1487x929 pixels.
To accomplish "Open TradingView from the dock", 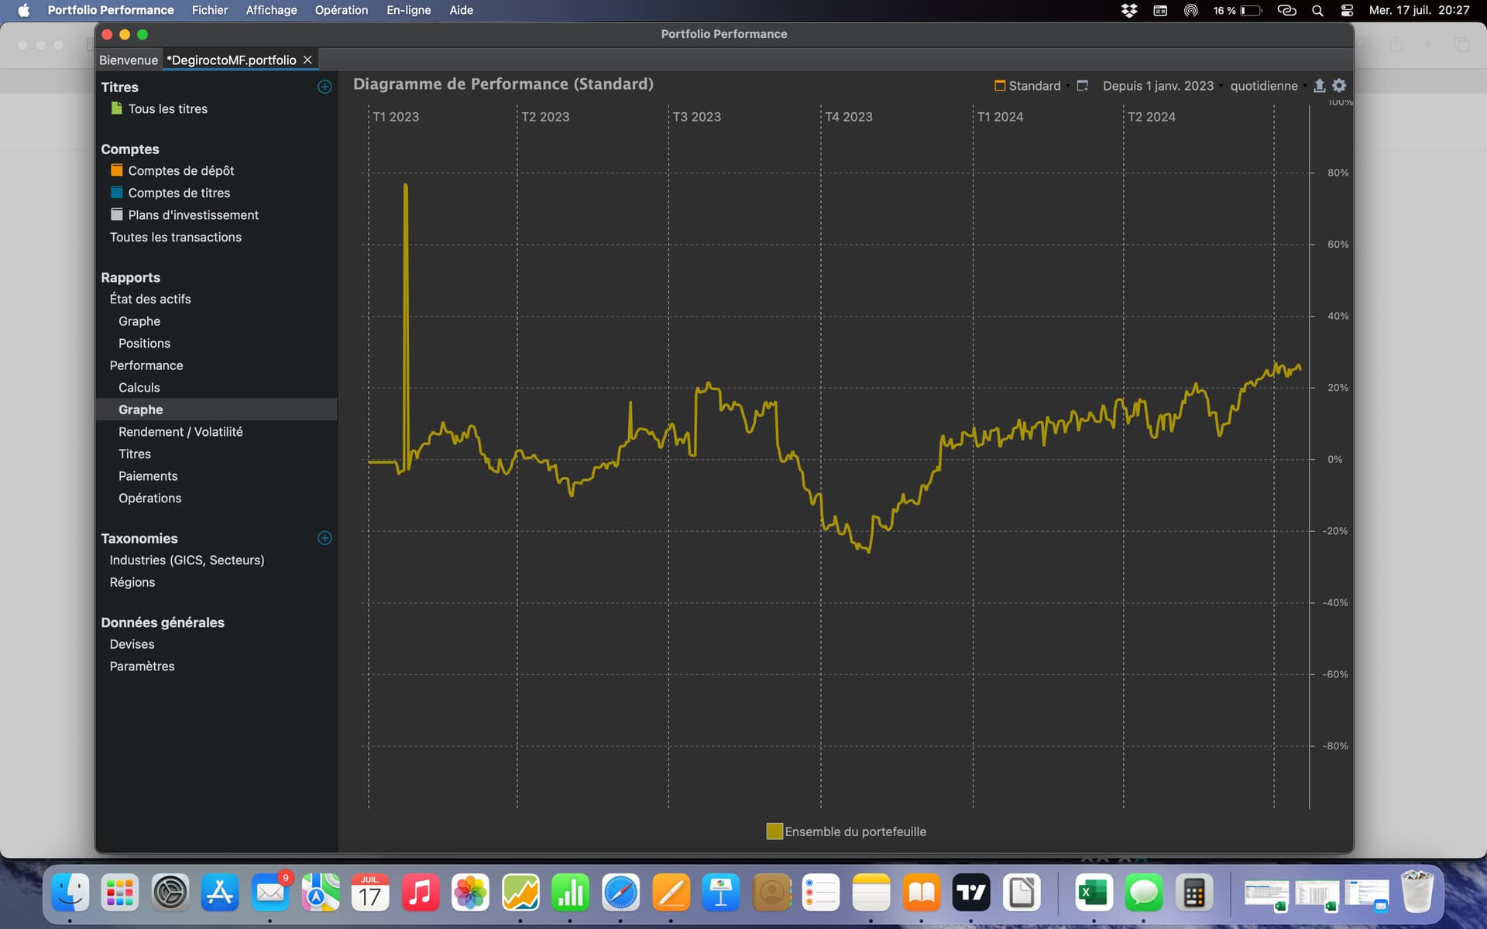I will click(971, 893).
